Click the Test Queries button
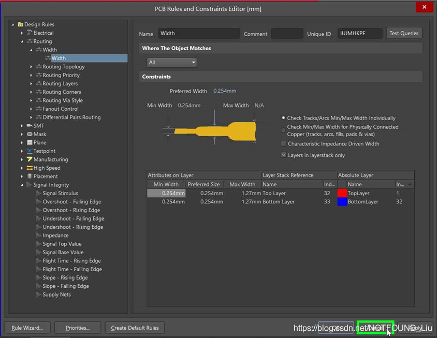The height and width of the screenshot is (338, 437). click(x=404, y=33)
